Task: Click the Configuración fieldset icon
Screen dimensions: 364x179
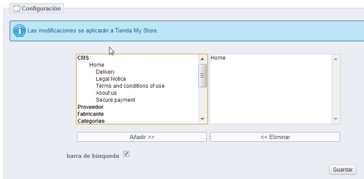Action: (x=17, y=8)
